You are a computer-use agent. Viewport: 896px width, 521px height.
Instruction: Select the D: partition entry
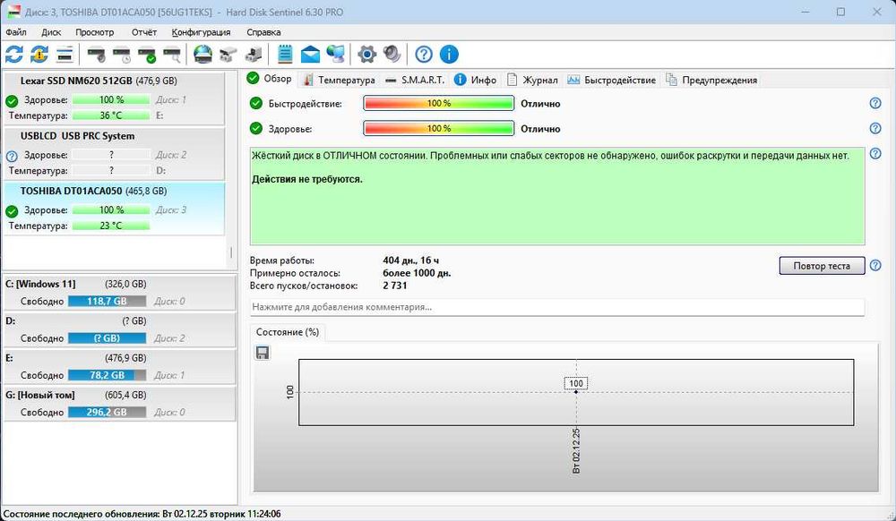coord(119,329)
